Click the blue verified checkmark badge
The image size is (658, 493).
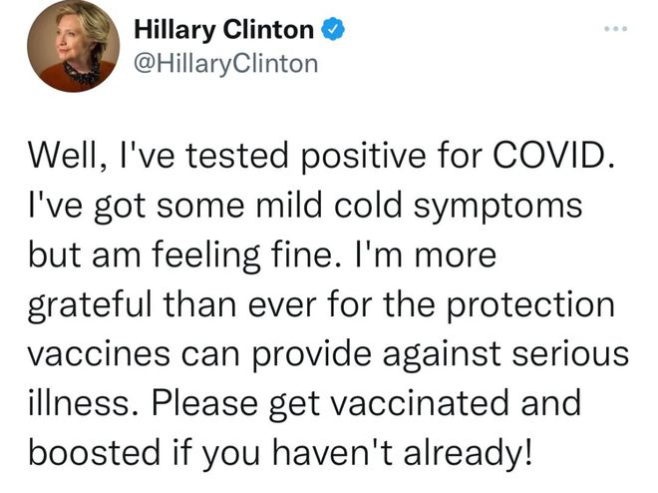click(x=333, y=29)
